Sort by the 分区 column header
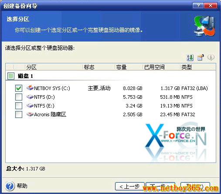 tap(54, 67)
